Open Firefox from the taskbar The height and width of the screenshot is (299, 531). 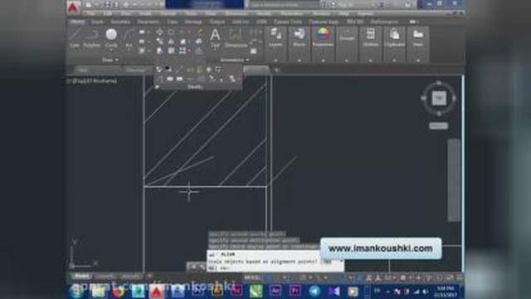pyautogui.click(x=118, y=292)
